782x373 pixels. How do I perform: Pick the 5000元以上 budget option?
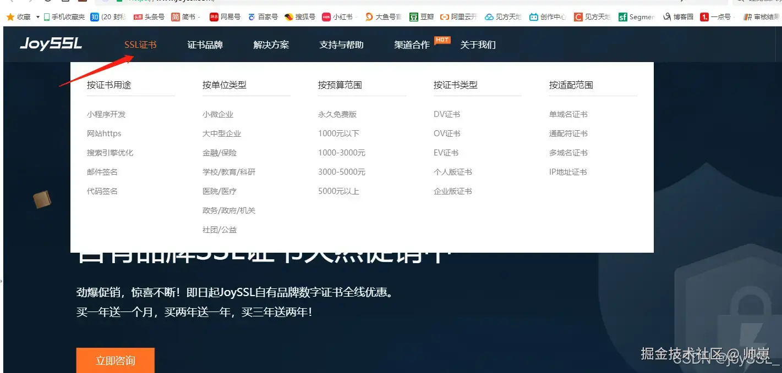338,191
